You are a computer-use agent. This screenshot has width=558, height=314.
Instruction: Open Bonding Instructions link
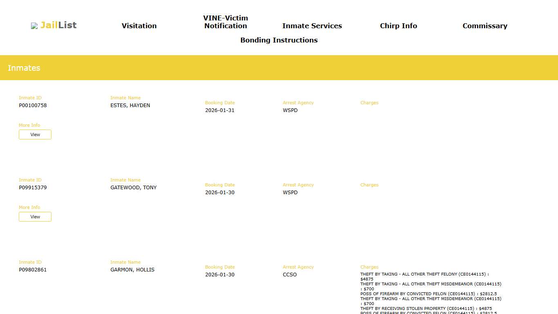coord(279,40)
